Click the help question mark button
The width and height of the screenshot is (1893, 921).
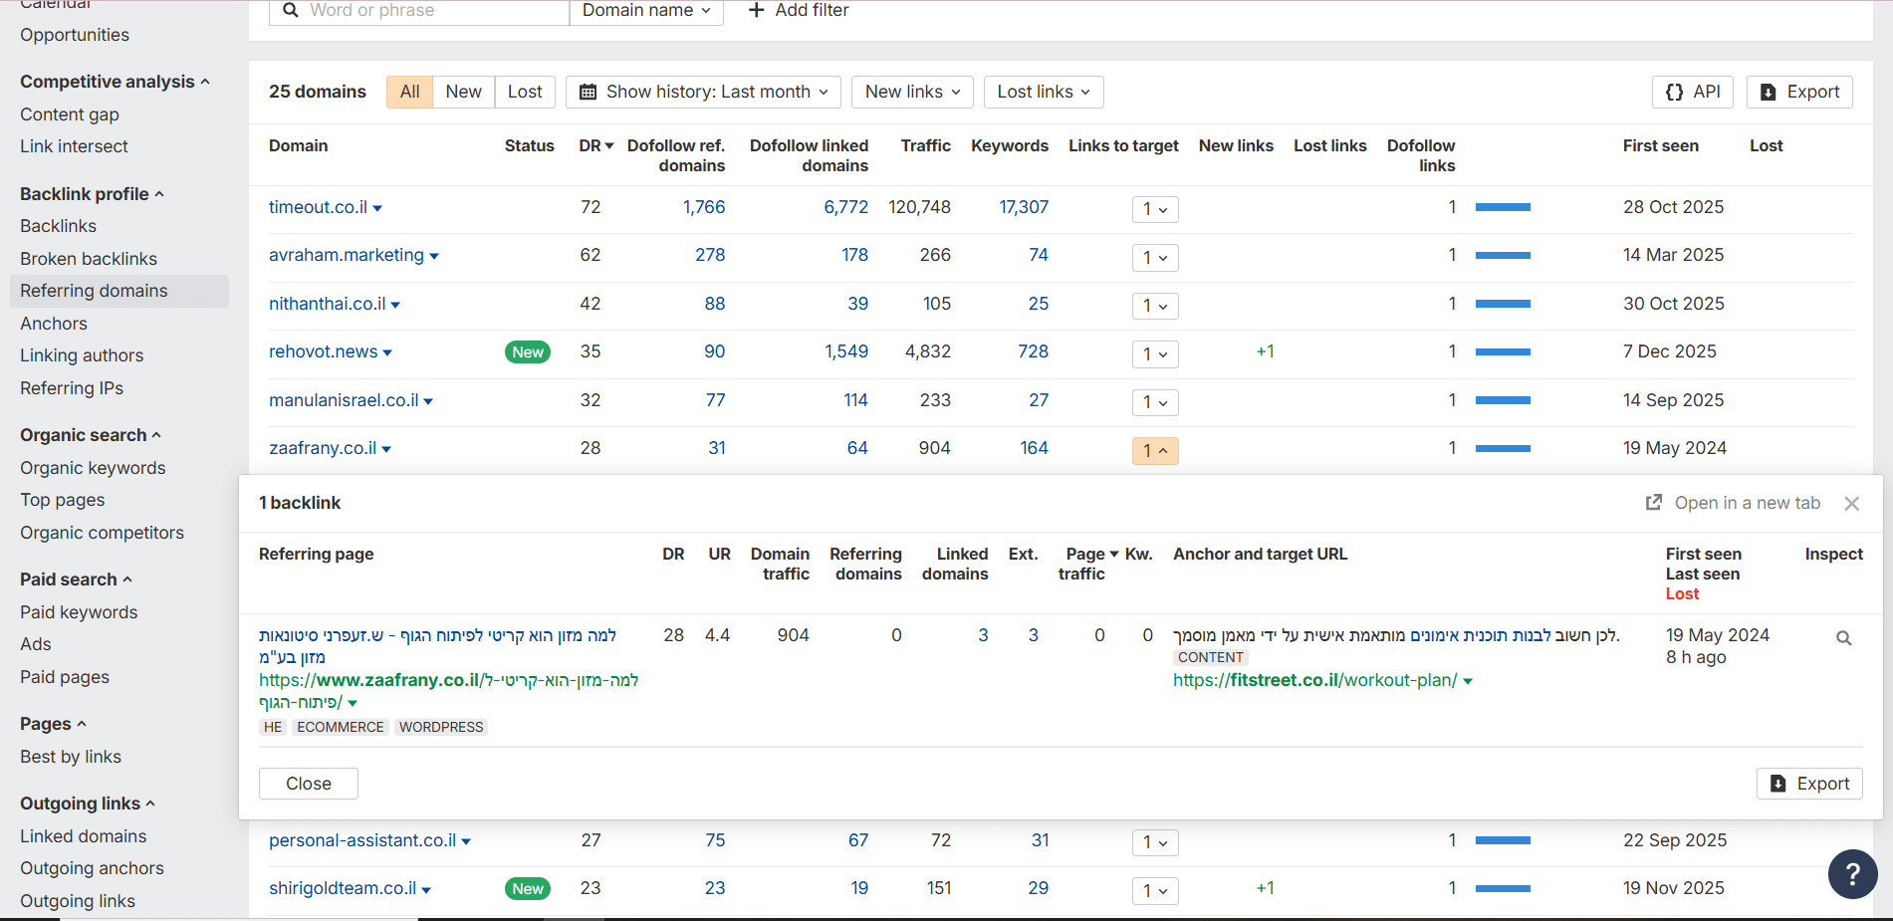tap(1852, 874)
